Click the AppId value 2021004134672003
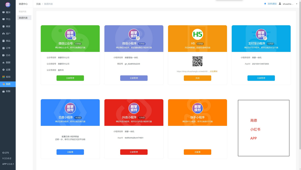 point(260,64)
